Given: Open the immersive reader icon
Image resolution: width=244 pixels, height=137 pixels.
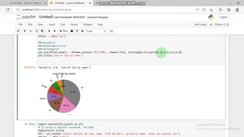Looking at the screenshot, I should (x=204, y=10).
